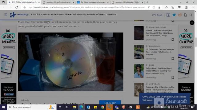197x110 pixels.
Task: Open Browser Essentials heart icon
Action: [179, 7]
